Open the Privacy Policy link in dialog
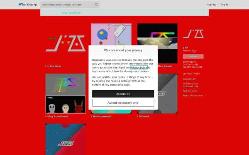The image size is (249, 155). [139, 67]
